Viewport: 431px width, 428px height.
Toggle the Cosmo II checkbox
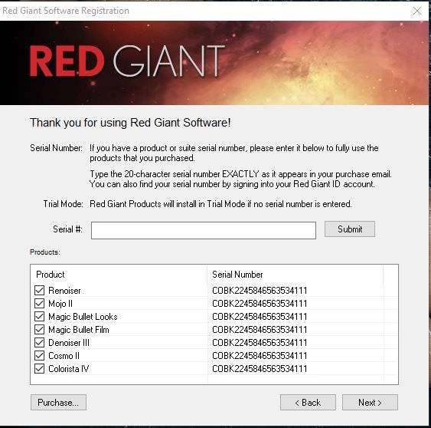point(39,356)
